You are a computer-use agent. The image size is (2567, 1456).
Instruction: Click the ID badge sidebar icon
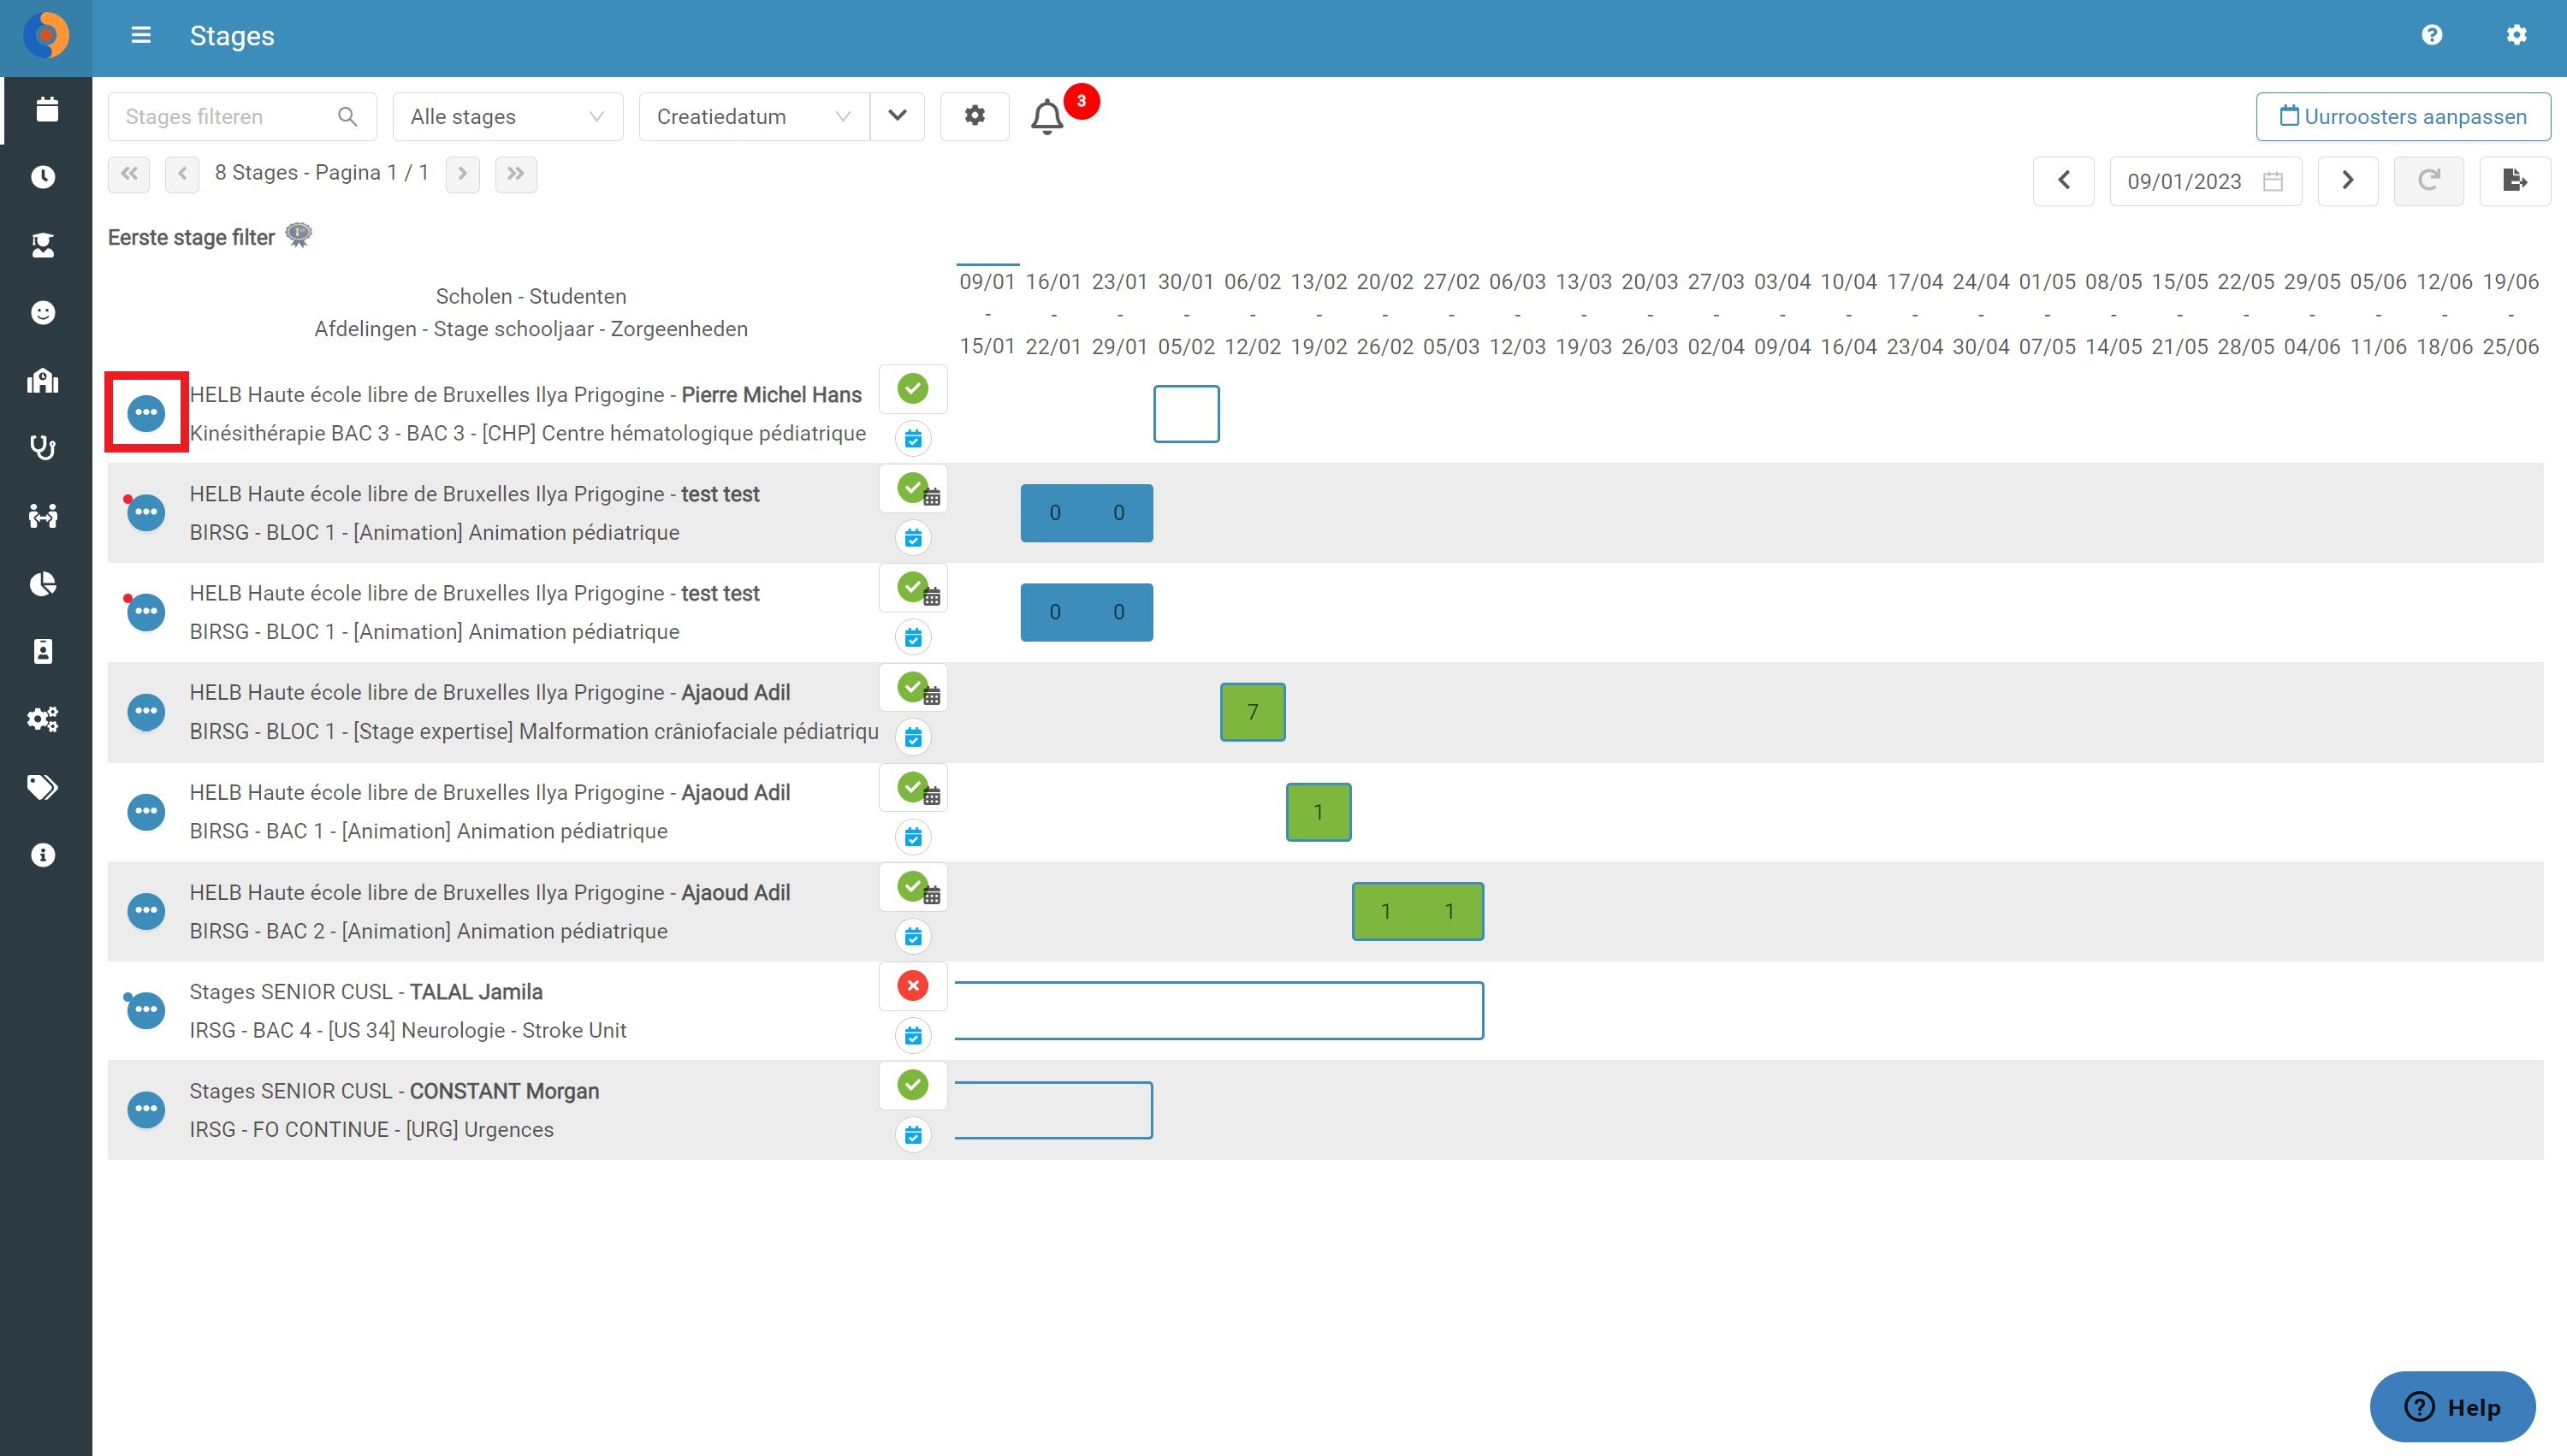(x=43, y=652)
